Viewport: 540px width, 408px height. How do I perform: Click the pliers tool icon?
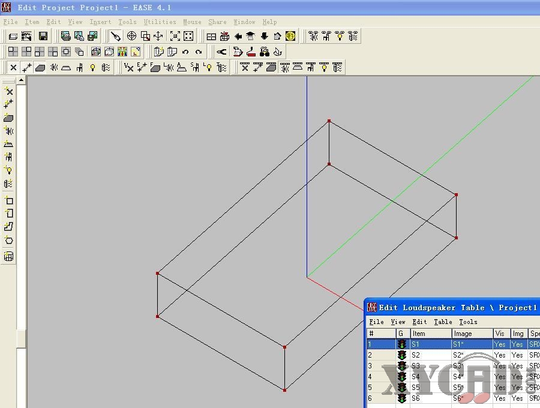point(221,52)
